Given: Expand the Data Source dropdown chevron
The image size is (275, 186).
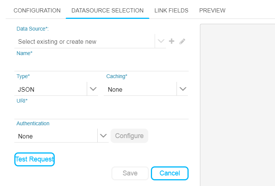Looking at the screenshot, I should (161, 41).
